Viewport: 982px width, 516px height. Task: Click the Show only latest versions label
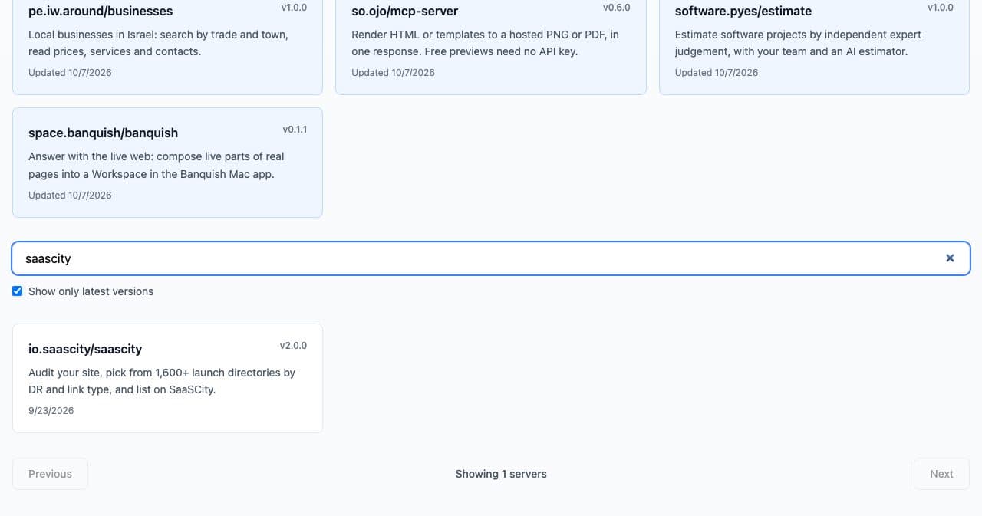[91, 291]
